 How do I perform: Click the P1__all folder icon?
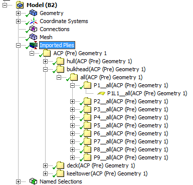tap(87, 85)
